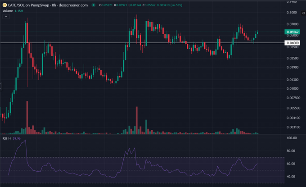Click the green market status dot

94,5
